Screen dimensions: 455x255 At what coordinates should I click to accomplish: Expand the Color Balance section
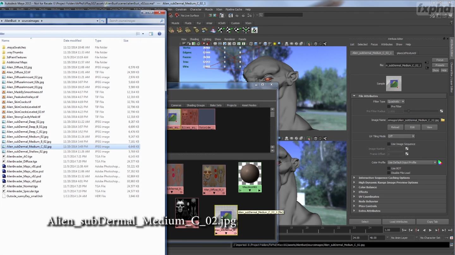(x=399, y=187)
